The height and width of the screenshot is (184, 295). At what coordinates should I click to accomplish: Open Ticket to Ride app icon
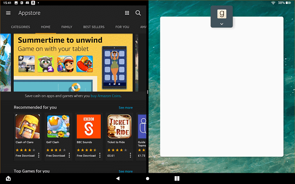point(119,127)
